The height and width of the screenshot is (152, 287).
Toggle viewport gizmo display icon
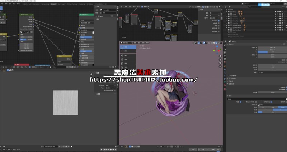(x=199, y=43)
